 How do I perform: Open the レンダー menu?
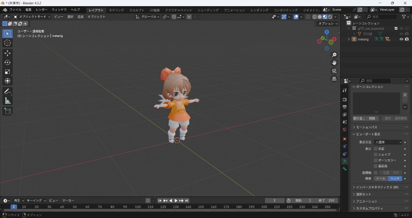(x=41, y=10)
